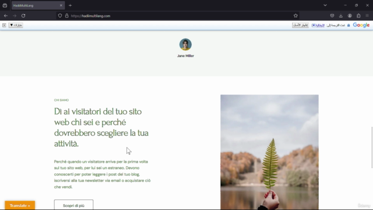The height and width of the screenshot is (210, 373).
Task: Open the extensions puzzle icon
Action: pyautogui.click(x=358, y=16)
